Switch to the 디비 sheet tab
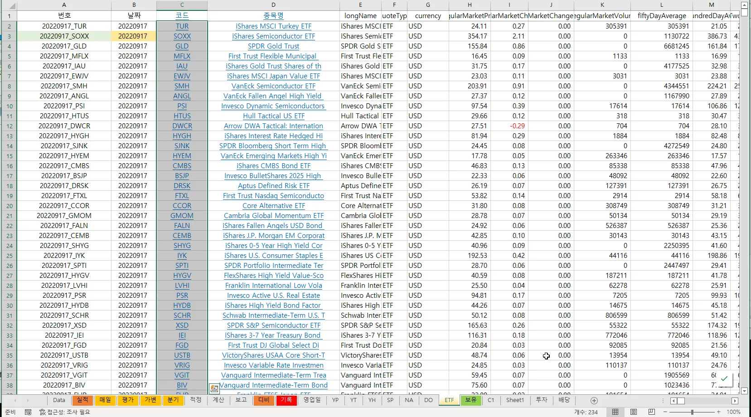This screenshot has height=417, width=751. 264,400
